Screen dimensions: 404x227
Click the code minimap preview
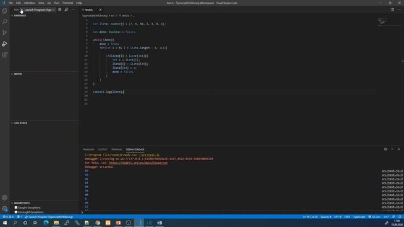383,21
